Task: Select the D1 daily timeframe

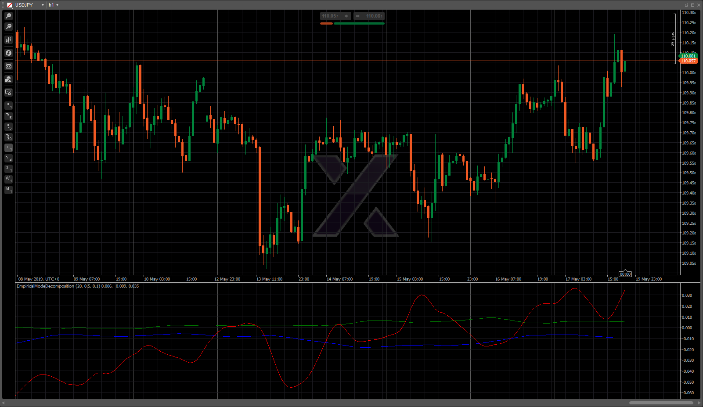Action: (8, 169)
